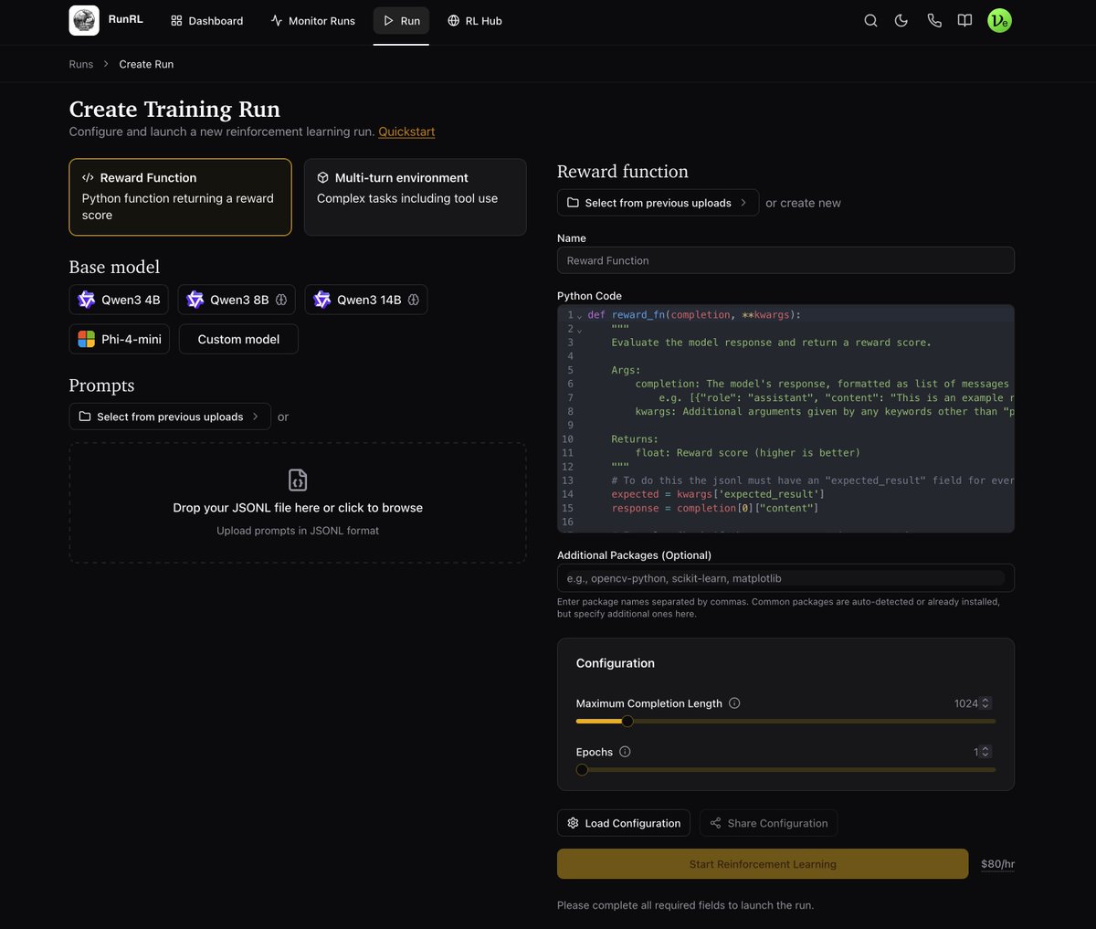The height and width of the screenshot is (929, 1096).
Task: Click the cube icon on Multi-turn environment
Action: click(322, 177)
